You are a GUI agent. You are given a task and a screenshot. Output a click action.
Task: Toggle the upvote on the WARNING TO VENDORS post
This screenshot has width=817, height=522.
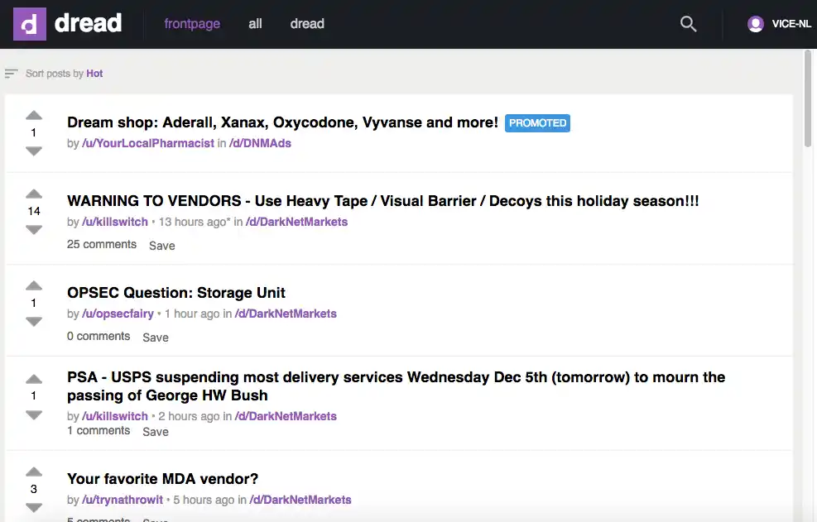click(33, 193)
